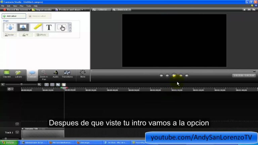This screenshot has width=258, height=145.
Task: Open the Clip Bin tab
Action: click(x=7, y=74)
